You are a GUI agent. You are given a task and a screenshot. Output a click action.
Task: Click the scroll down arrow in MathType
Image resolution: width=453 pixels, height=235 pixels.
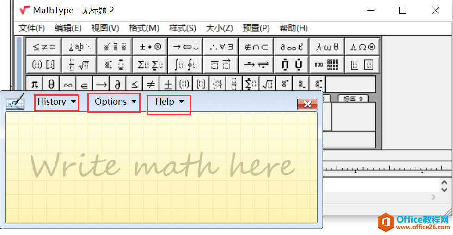coord(444,189)
